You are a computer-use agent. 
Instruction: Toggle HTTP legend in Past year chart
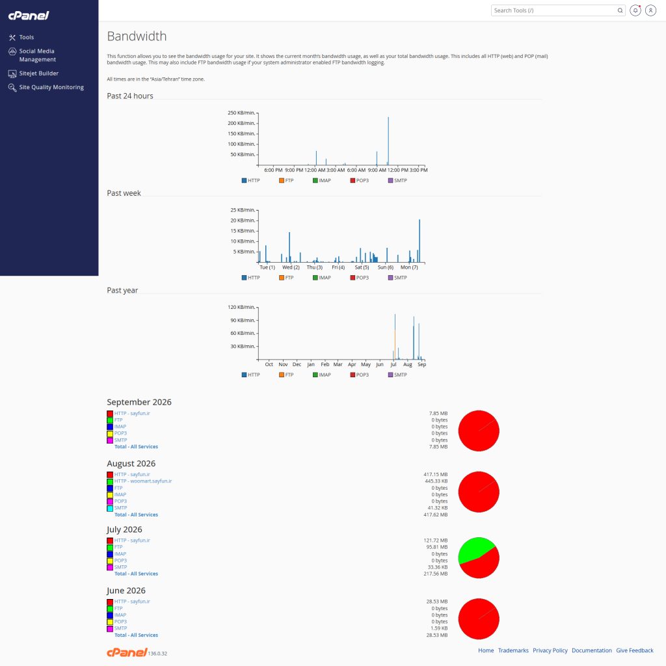(250, 375)
